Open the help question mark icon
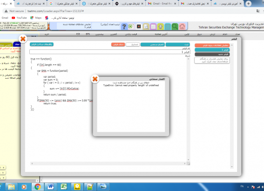The image size is (264, 191). 124,27
